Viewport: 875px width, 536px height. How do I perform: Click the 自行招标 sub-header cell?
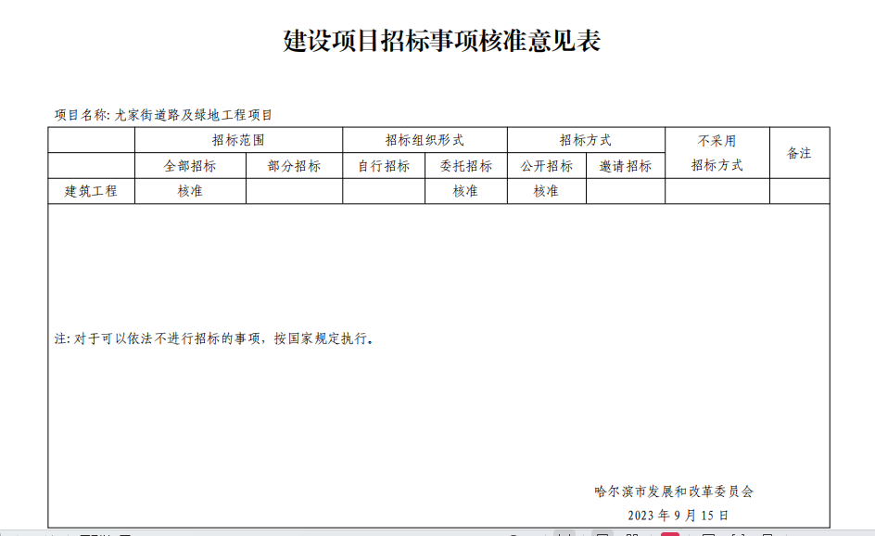point(384,166)
